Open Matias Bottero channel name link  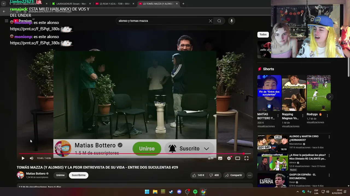tap(36, 173)
